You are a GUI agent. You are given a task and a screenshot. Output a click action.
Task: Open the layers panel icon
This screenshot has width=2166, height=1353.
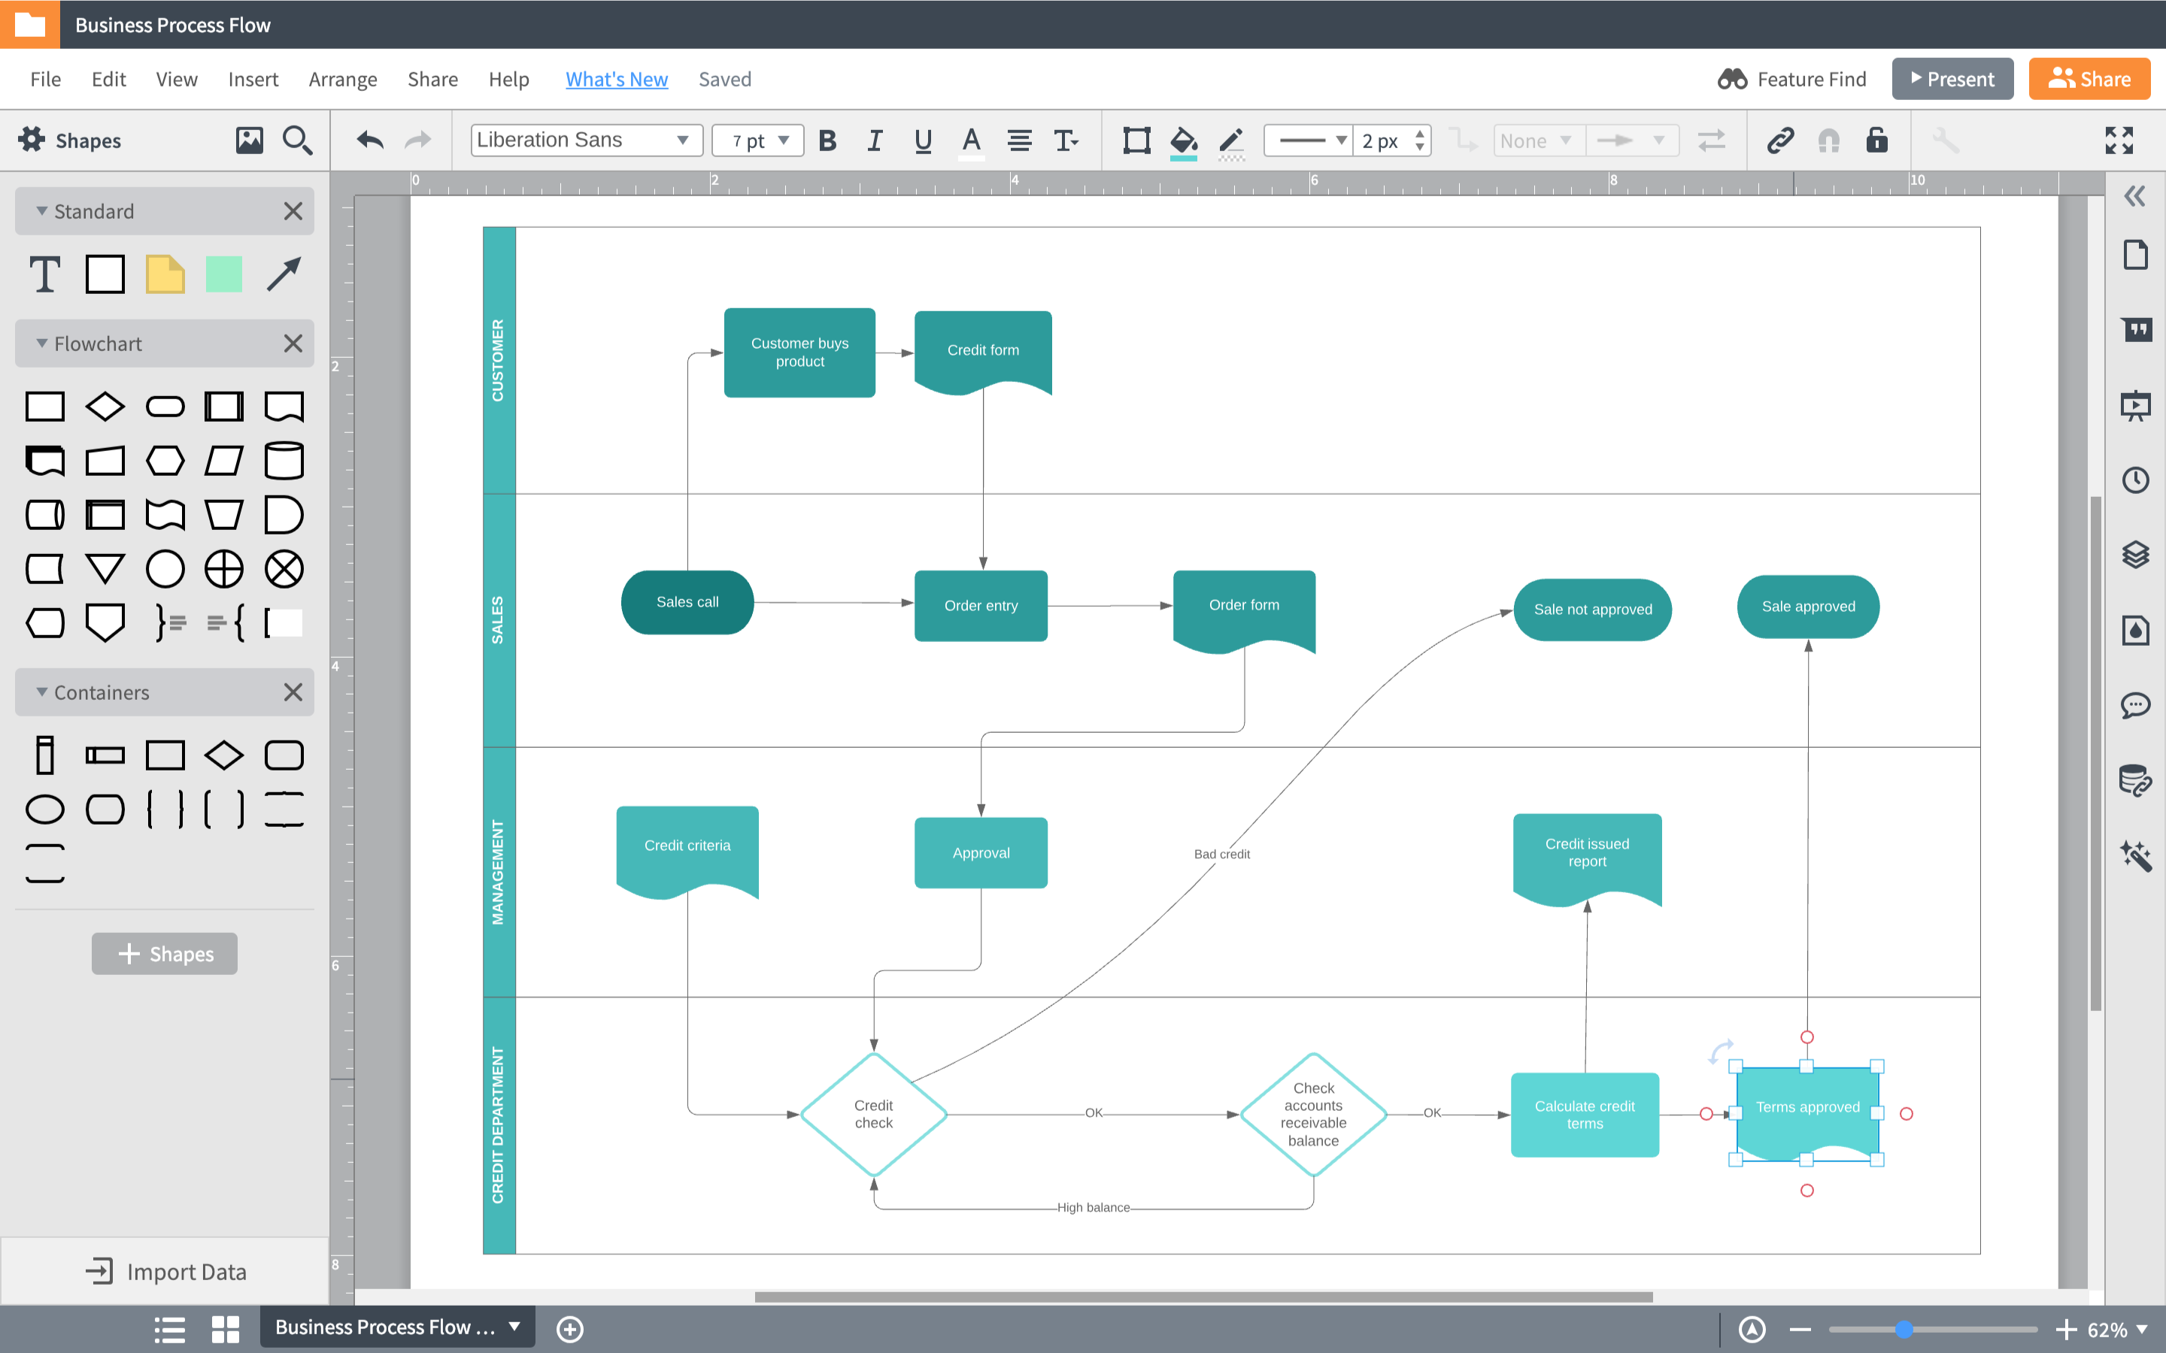pyautogui.click(x=2136, y=555)
